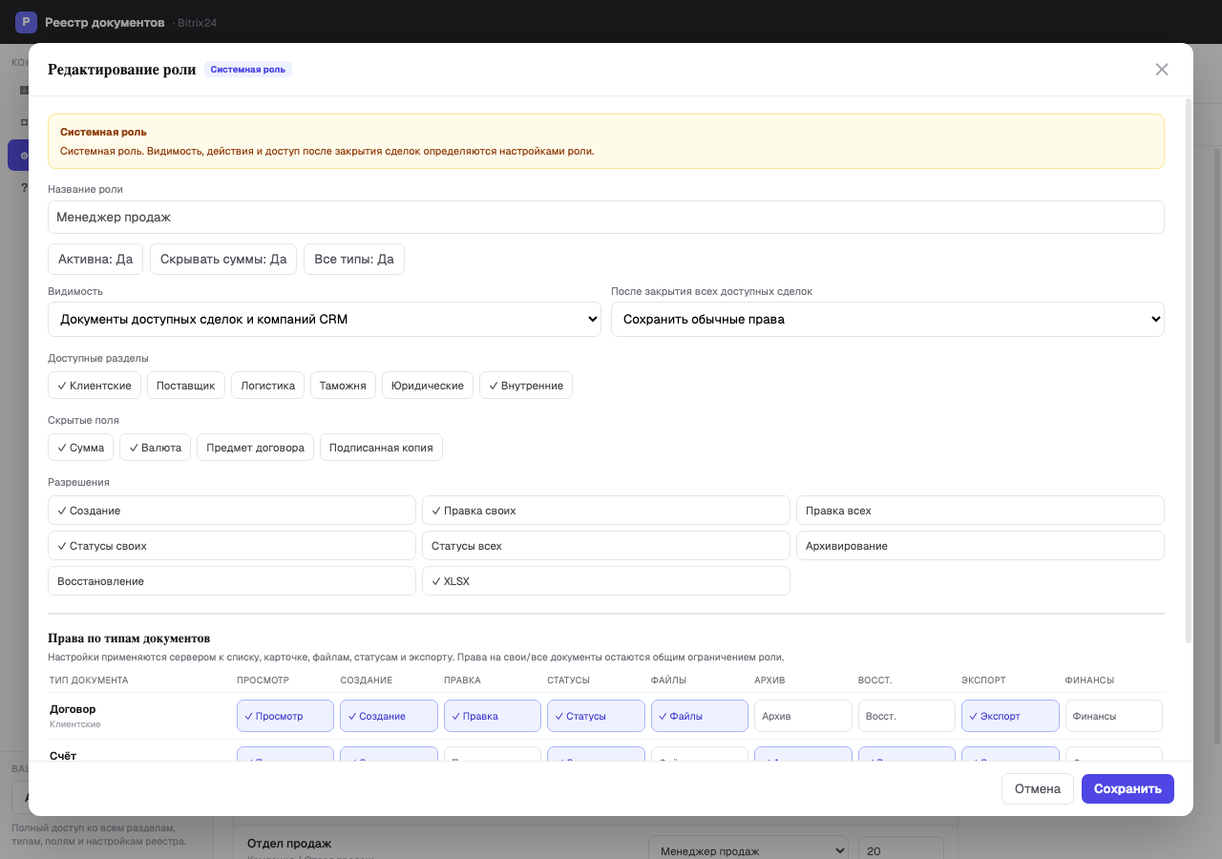1222x859 pixels.
Task: Unhide the Валюта field
Action: [x=156, y=448]
